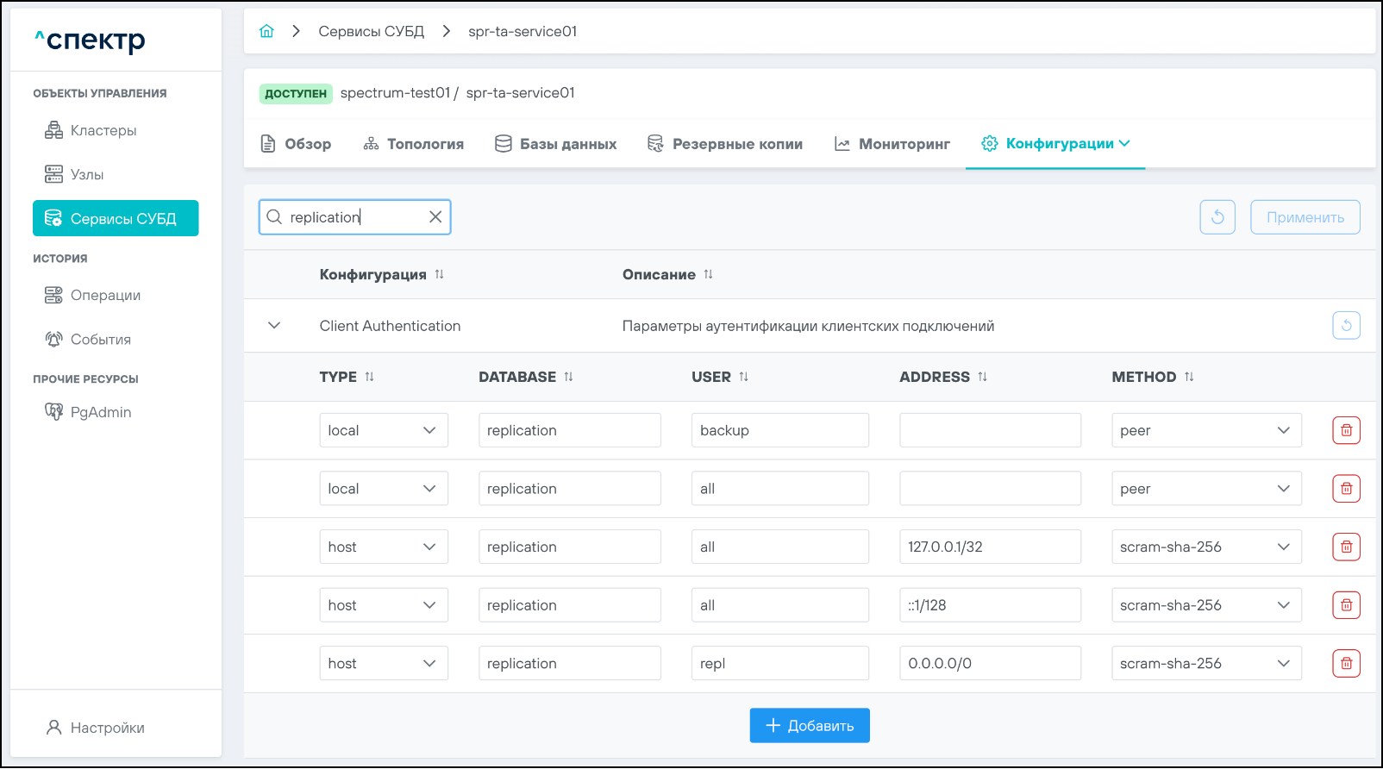Open PgAdmin from the sidebar
The height and width of the screenshot is (769, 1383).
[100, 412]
